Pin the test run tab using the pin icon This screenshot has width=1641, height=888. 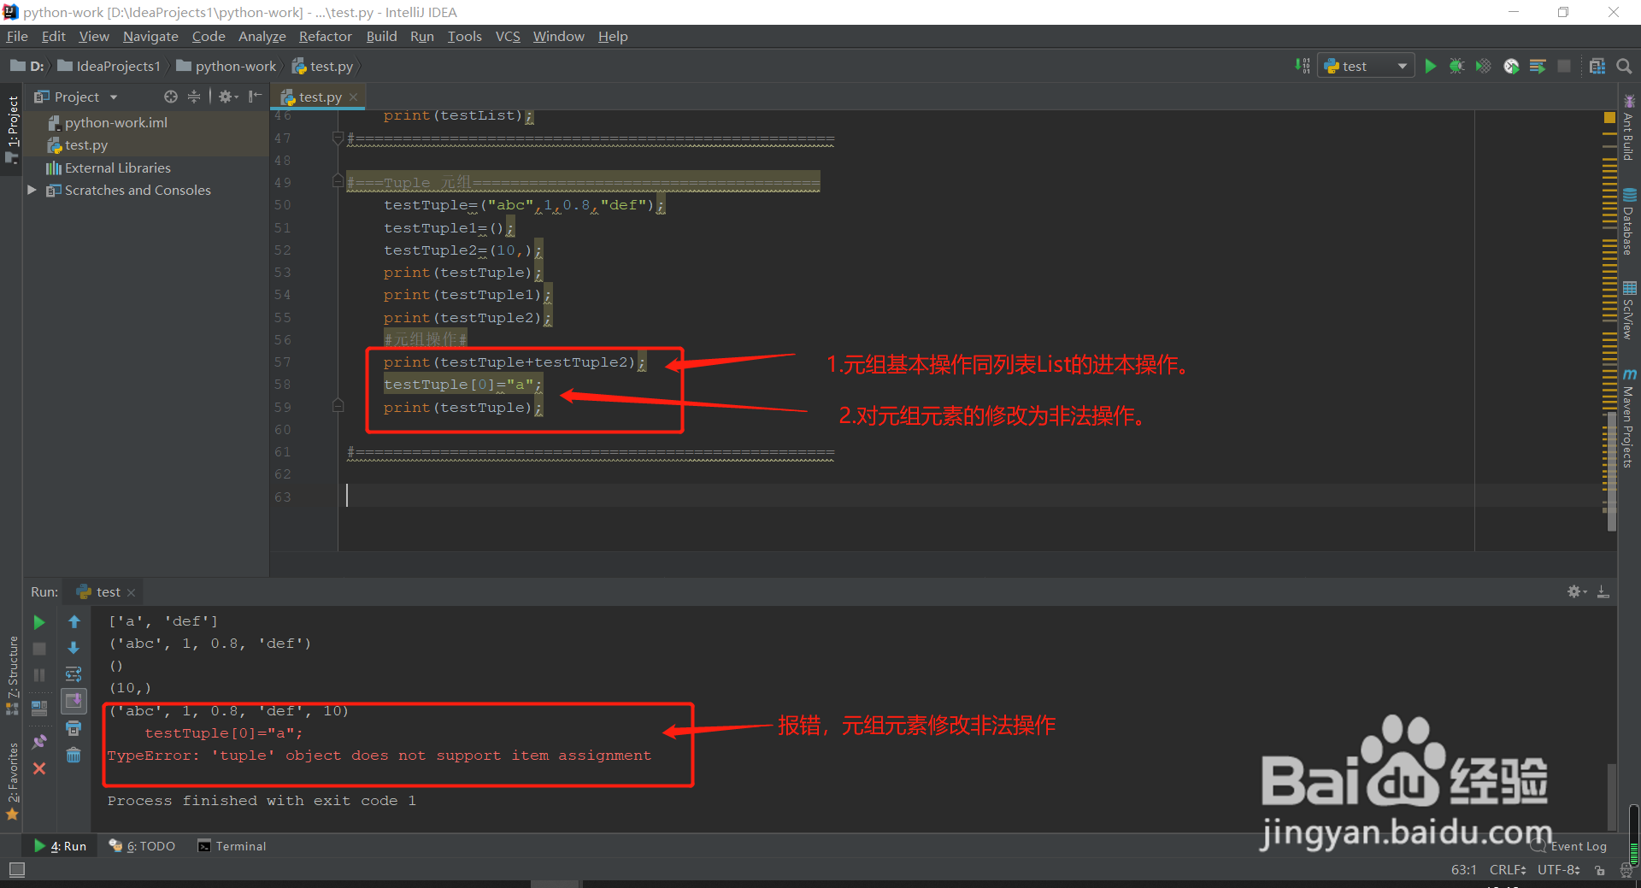click(38, 741)
